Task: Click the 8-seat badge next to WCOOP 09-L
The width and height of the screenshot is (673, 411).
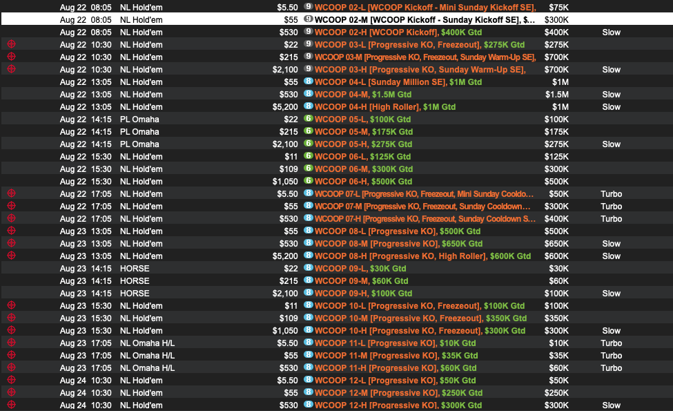Action: [x=308, y=268]
